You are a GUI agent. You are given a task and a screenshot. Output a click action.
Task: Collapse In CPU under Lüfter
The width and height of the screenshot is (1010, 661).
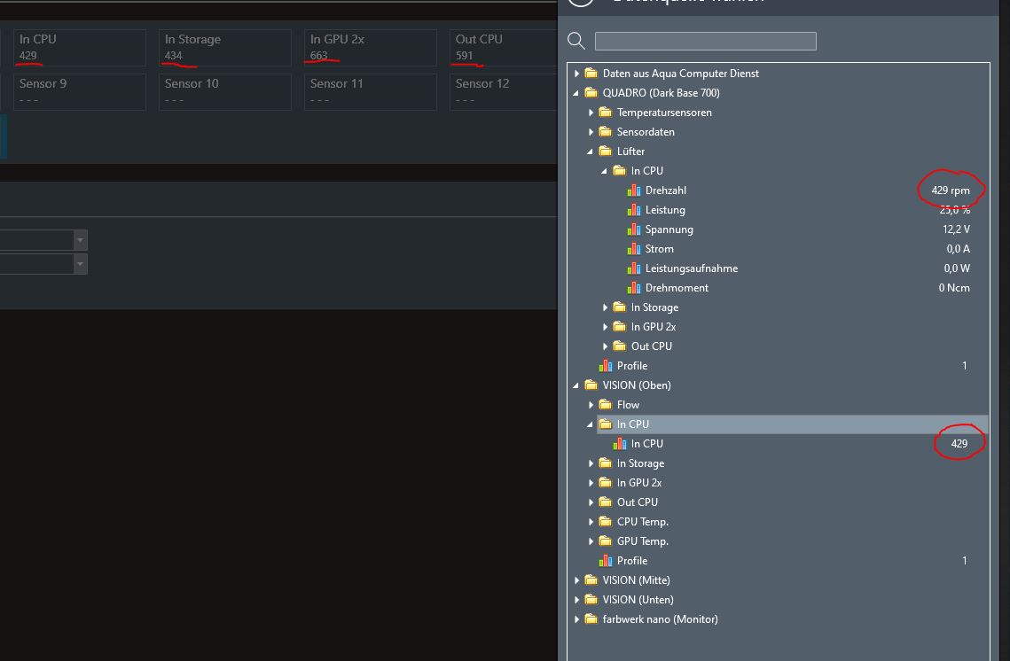click(x=604, y=171)
